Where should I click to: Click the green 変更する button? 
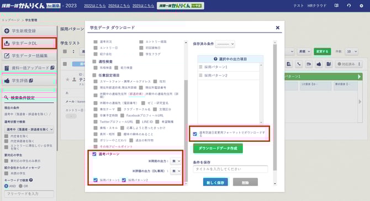pos(323,51)
